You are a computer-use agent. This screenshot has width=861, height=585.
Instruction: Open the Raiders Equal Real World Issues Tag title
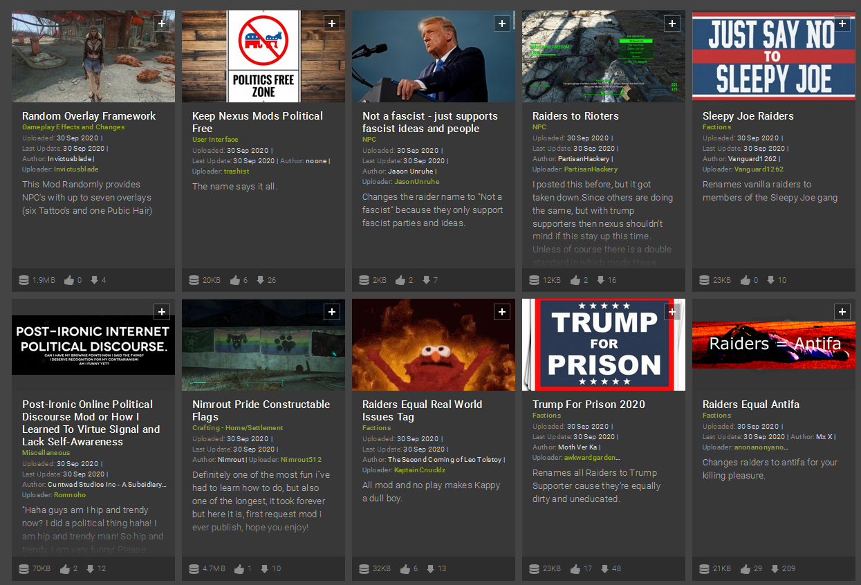tap(423, 411)
